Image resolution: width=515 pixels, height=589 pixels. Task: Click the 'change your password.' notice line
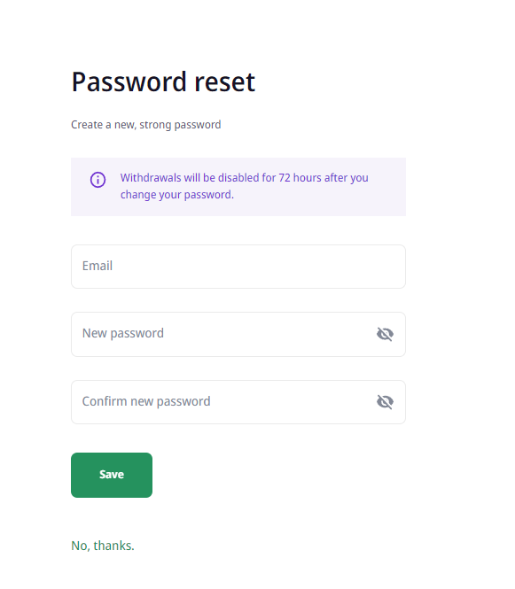coord(177,195)
